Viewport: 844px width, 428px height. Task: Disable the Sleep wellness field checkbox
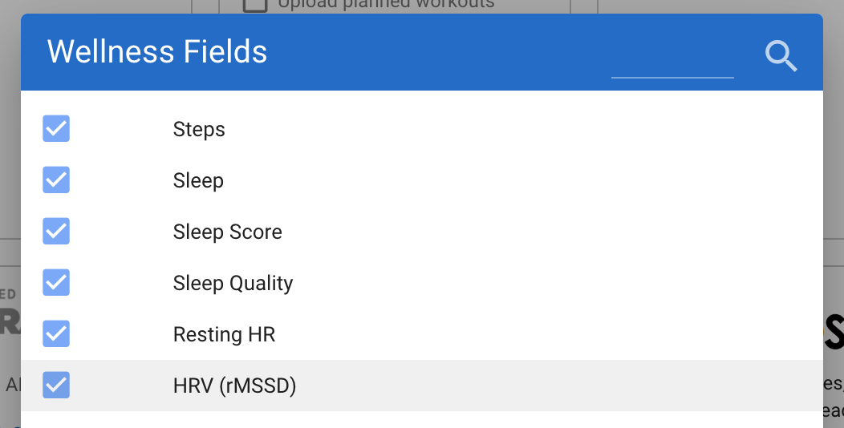(56, 180)
